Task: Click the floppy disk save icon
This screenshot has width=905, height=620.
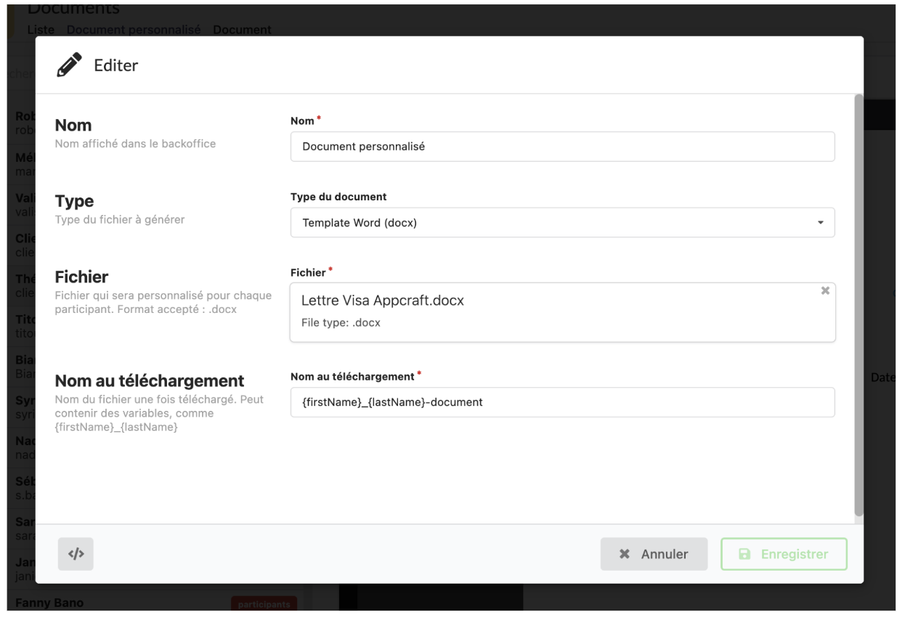Action: (744, 554)
